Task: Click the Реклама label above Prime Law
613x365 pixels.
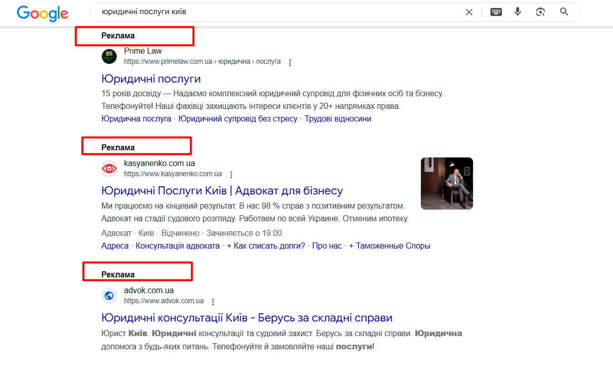Action: 118,36
